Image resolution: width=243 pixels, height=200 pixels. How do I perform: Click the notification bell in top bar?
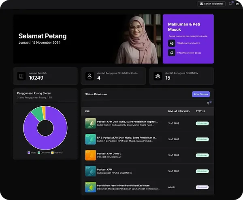(230, 4)
